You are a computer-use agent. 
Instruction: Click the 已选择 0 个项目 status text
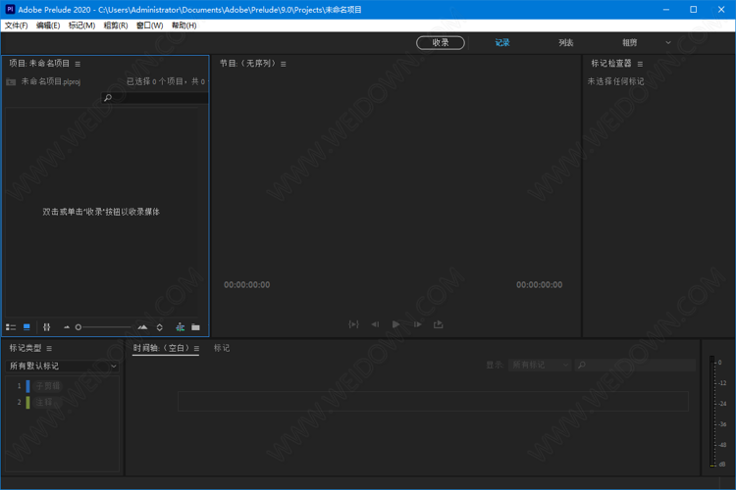point(166,81)
